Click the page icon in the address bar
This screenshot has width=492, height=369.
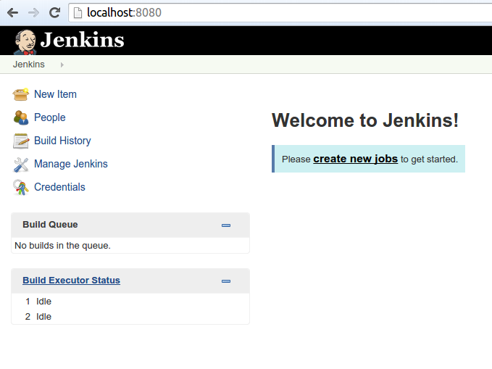pyautogui.click(x=78, y=13)
